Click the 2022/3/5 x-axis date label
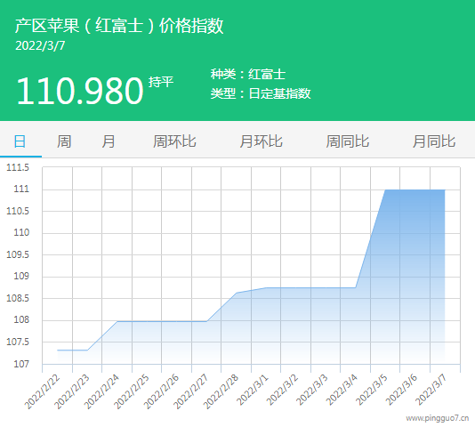Image resolution: width=475 pixels, height=427 pixels. tap(372, 390)
